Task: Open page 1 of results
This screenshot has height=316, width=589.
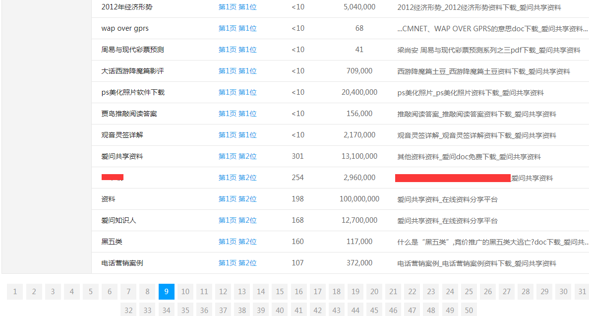Action: coord(15,292)
